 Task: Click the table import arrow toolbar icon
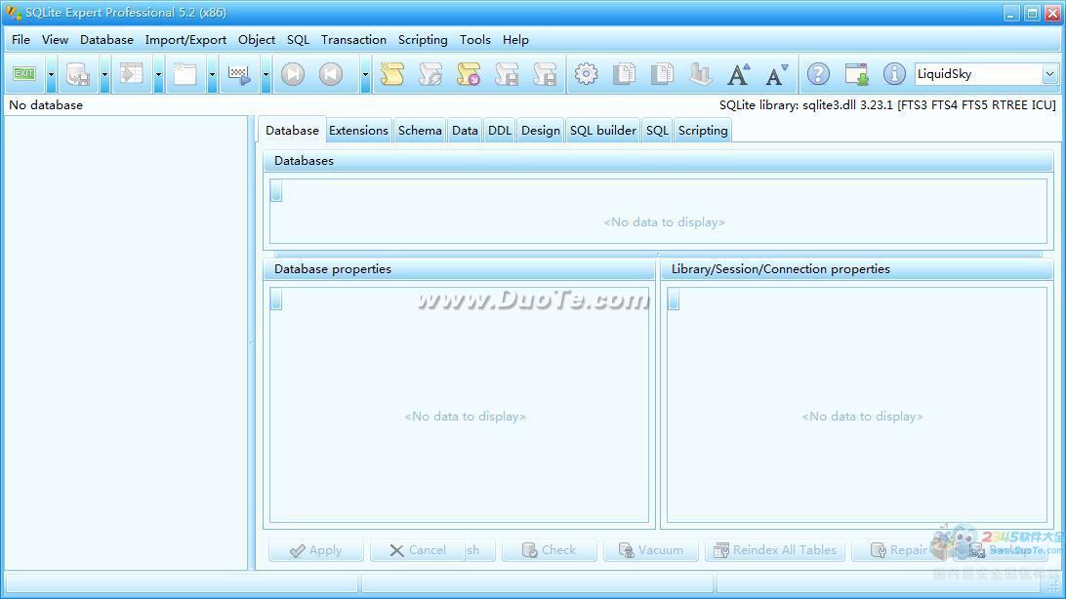pyautogui.click(x=132, y=74)
